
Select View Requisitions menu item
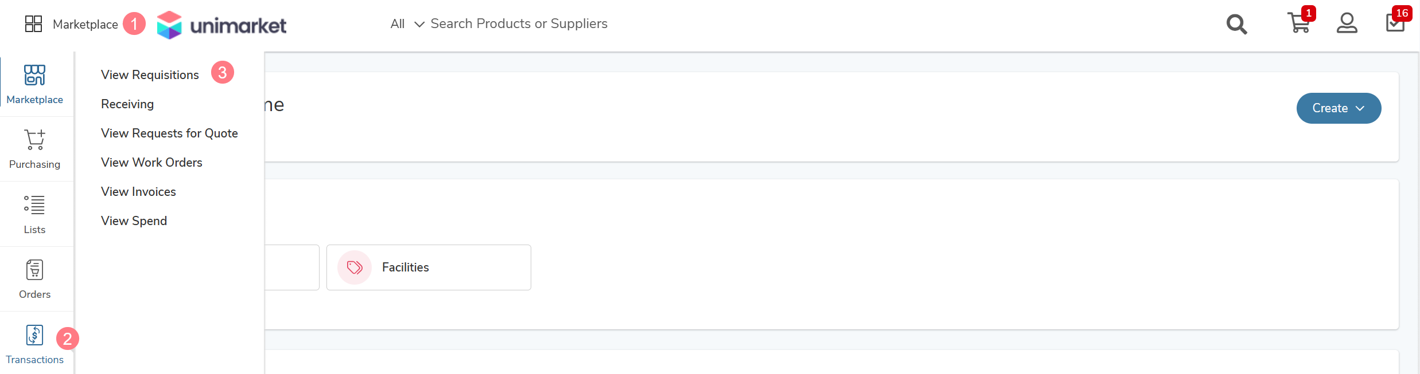[150, 75]
